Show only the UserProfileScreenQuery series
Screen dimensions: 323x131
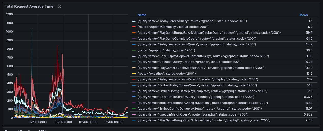[x=196, y=97]
